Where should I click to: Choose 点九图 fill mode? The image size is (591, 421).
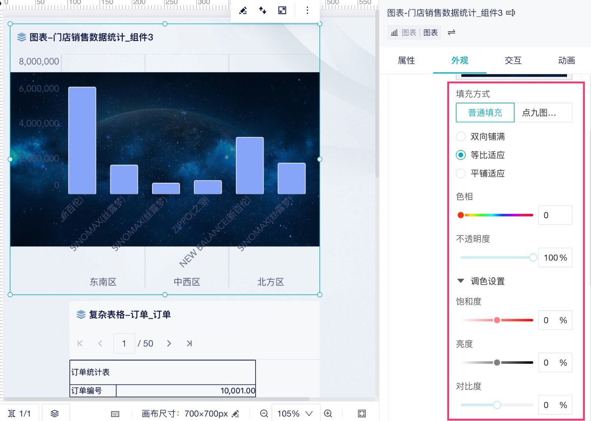point(543,113)
